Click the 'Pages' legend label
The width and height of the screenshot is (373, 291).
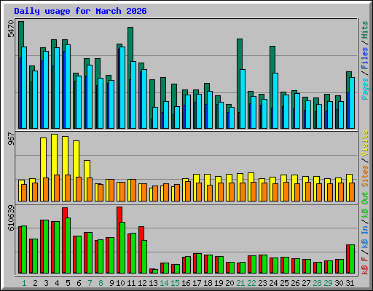pos(365,89)
